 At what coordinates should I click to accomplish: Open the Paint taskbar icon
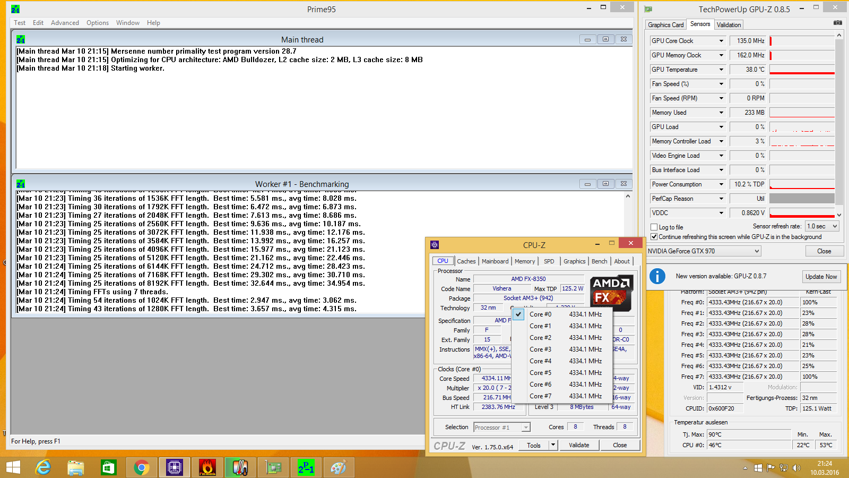(x=339, y=467)
